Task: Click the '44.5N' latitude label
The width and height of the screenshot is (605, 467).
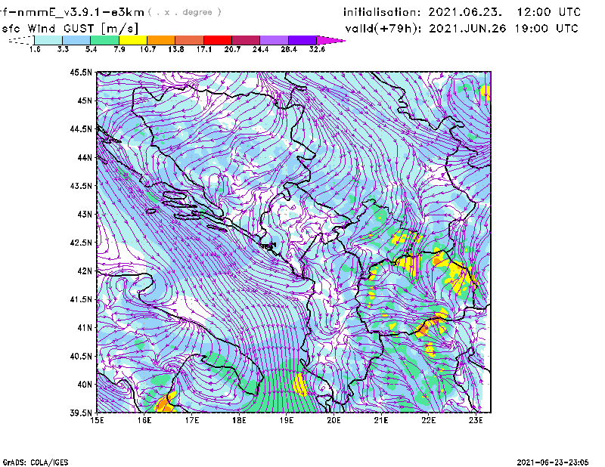Action: (x=81, y=128)
